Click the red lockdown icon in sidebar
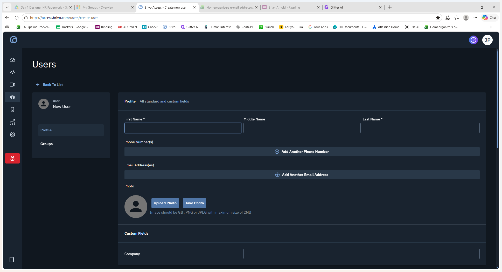 tap(12, 158)
